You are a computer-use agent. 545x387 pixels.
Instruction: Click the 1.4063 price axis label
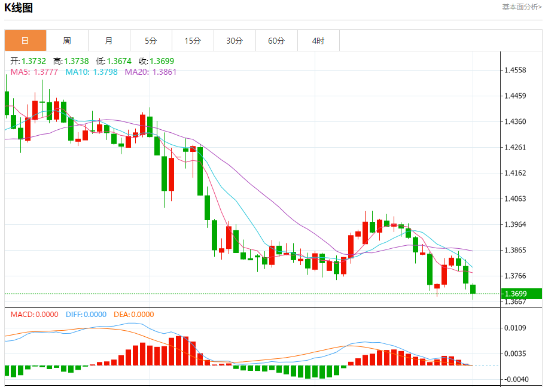point(515,199)
